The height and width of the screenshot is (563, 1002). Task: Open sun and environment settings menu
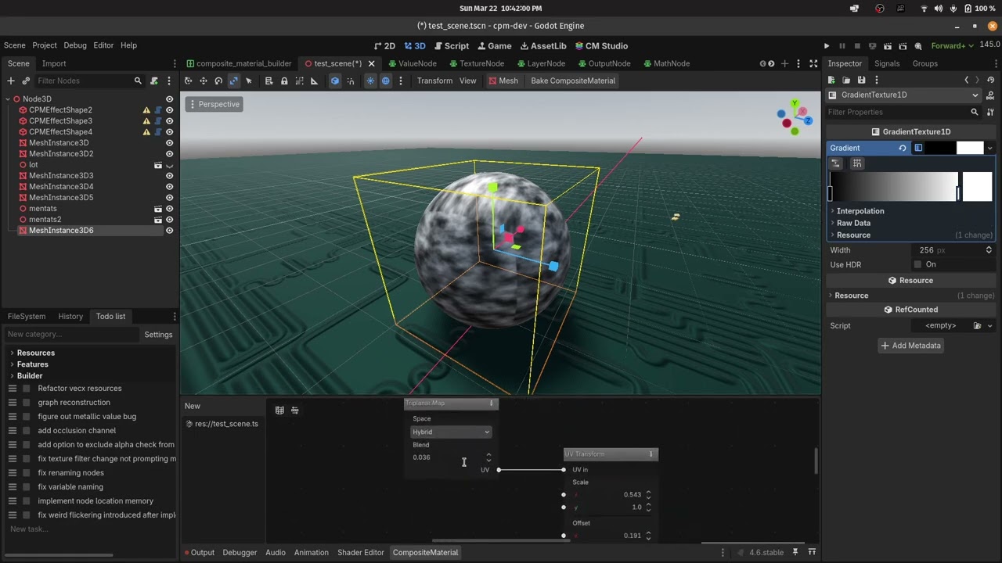(x=401, y=81)
